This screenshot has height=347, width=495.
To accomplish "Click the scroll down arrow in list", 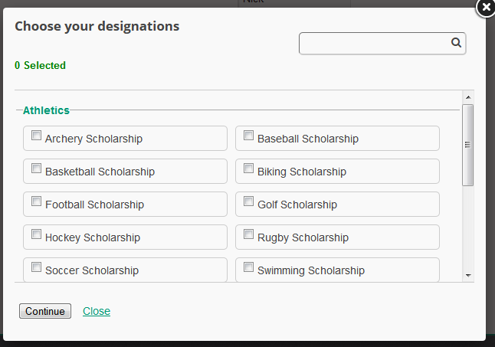I will tap(468, 276).
